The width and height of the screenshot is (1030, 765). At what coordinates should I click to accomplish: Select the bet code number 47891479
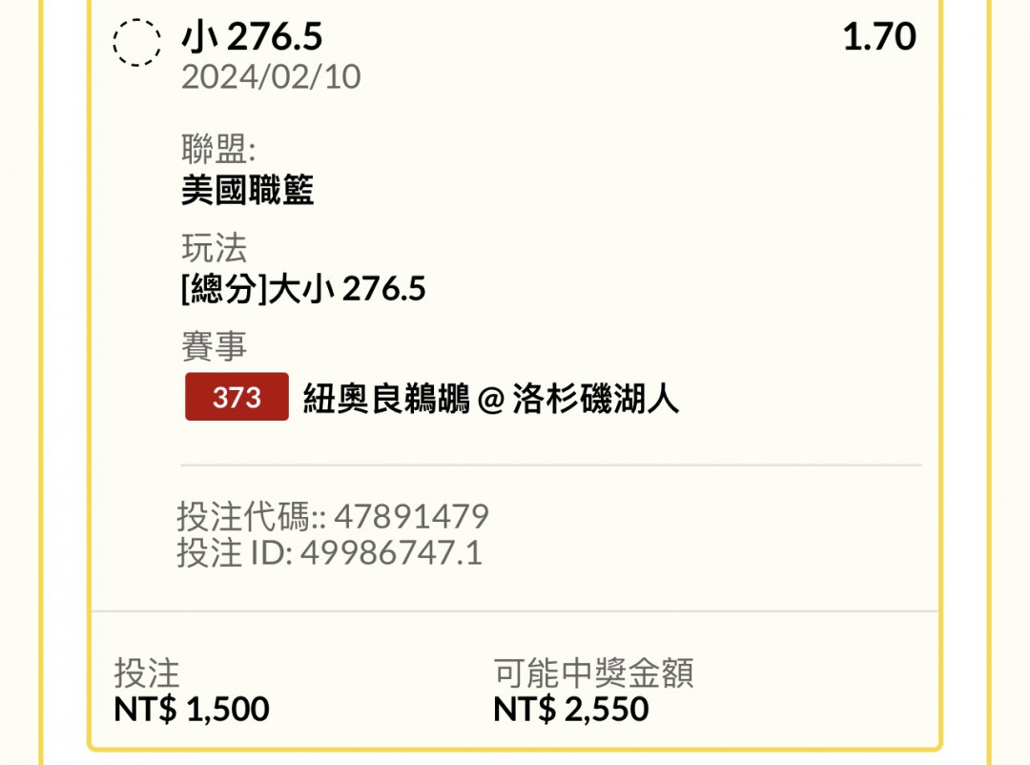(x=411, y=517)
